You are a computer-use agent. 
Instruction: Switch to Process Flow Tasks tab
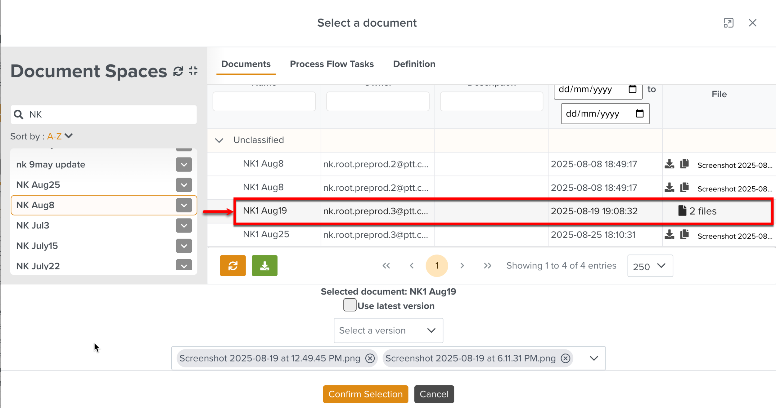pyautogui.click(x=332, y=64)
